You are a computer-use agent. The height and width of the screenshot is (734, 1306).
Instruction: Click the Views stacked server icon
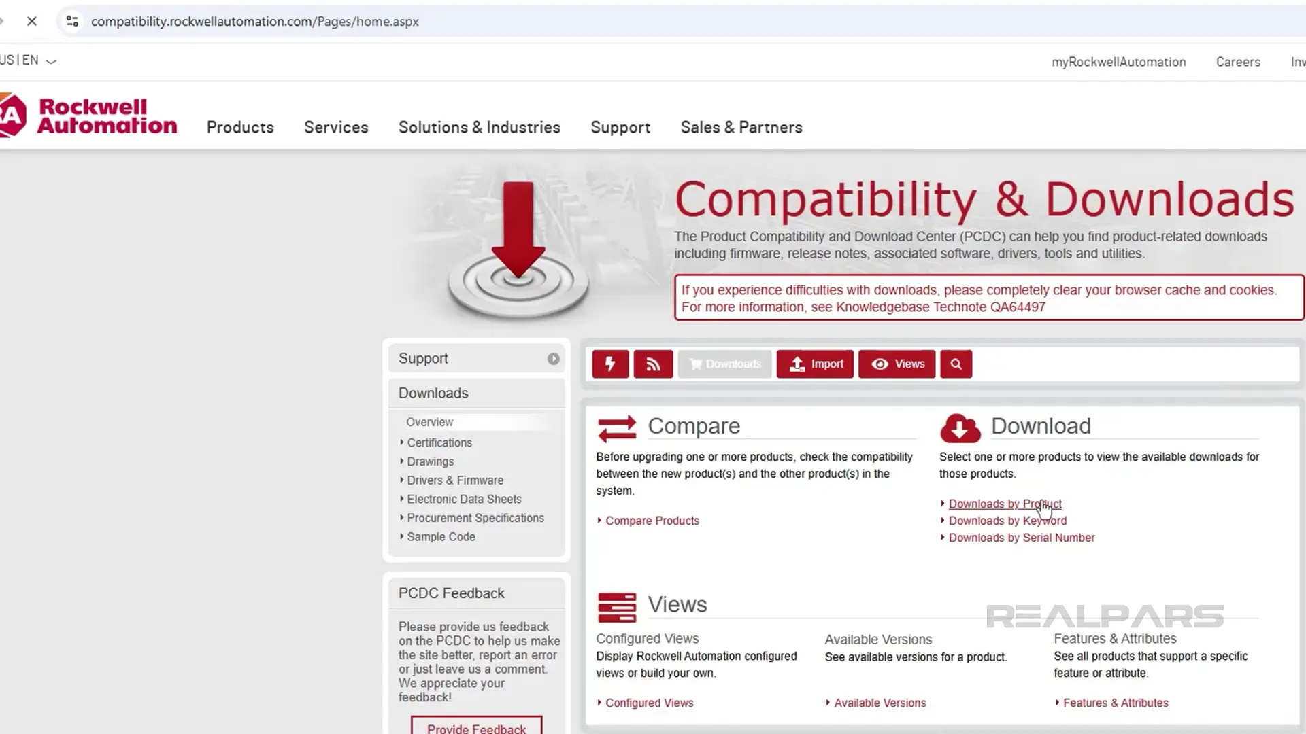(617, 607)
